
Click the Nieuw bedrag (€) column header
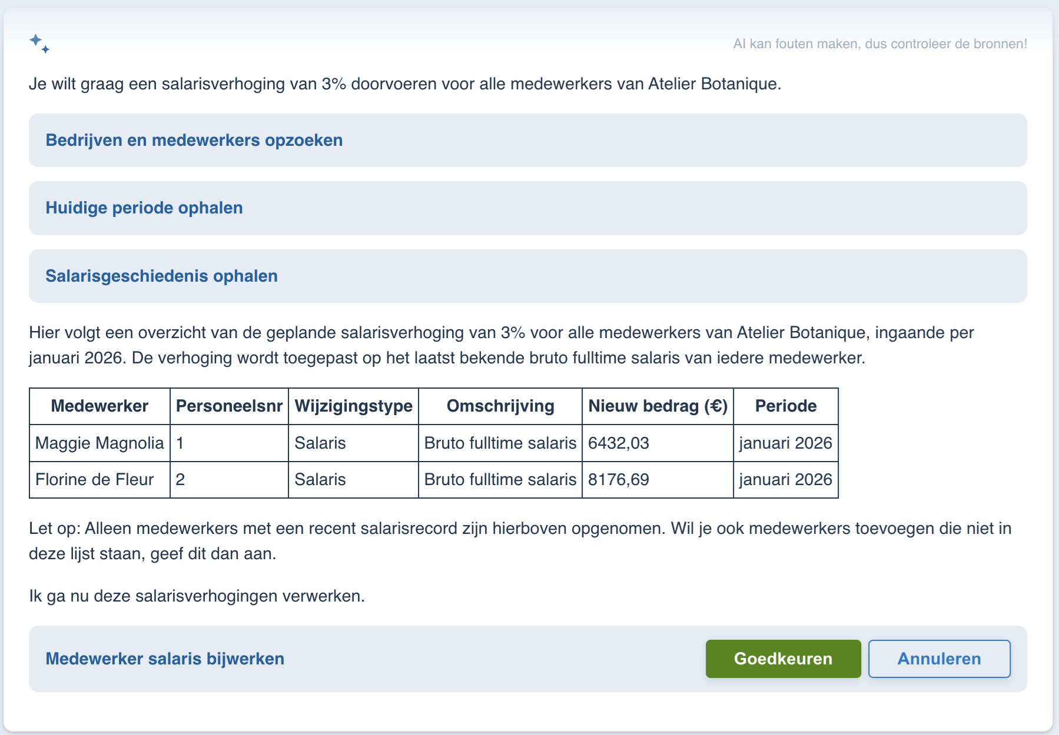(658, 406)
